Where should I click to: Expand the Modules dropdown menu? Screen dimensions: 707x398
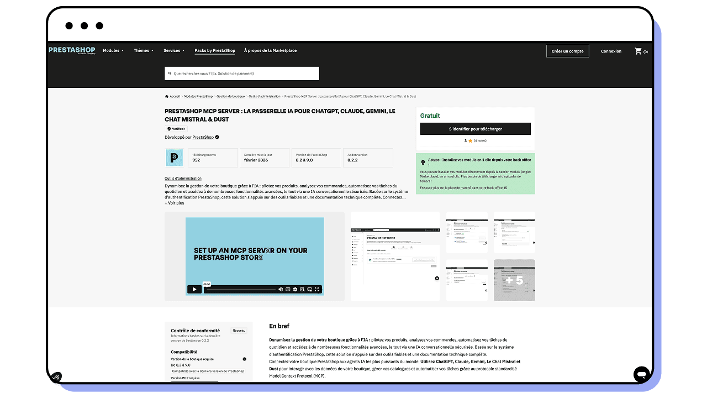pos(113,51)
